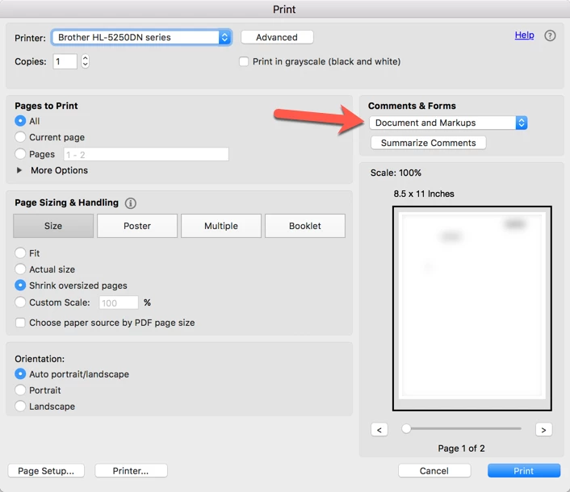570x492 pixels.
Task: Select the Fit radio button
Action: [20, 252]
